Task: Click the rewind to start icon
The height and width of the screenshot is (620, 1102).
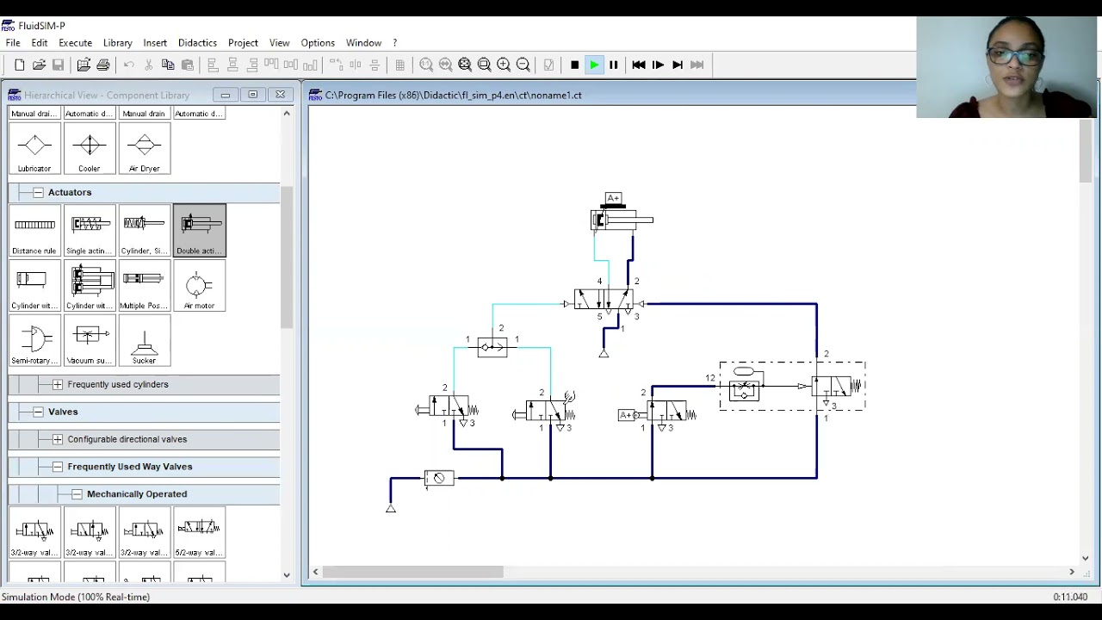Action: (x=639, y=65)
